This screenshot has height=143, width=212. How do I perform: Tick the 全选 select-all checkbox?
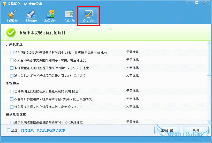9,130
